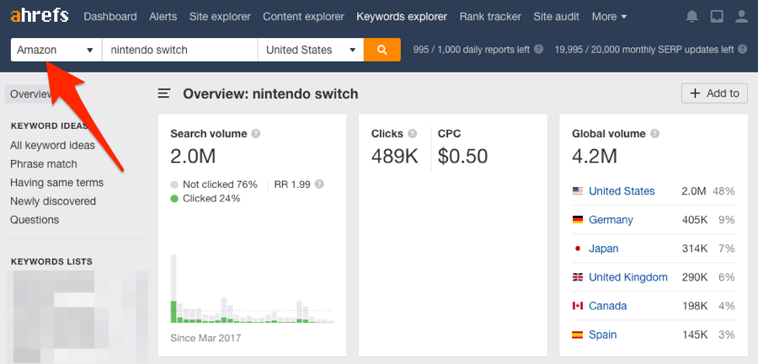Click the Since Mar 2017 label
The height and width of the screenshot is (364, 758).
[x=206, y=338]
